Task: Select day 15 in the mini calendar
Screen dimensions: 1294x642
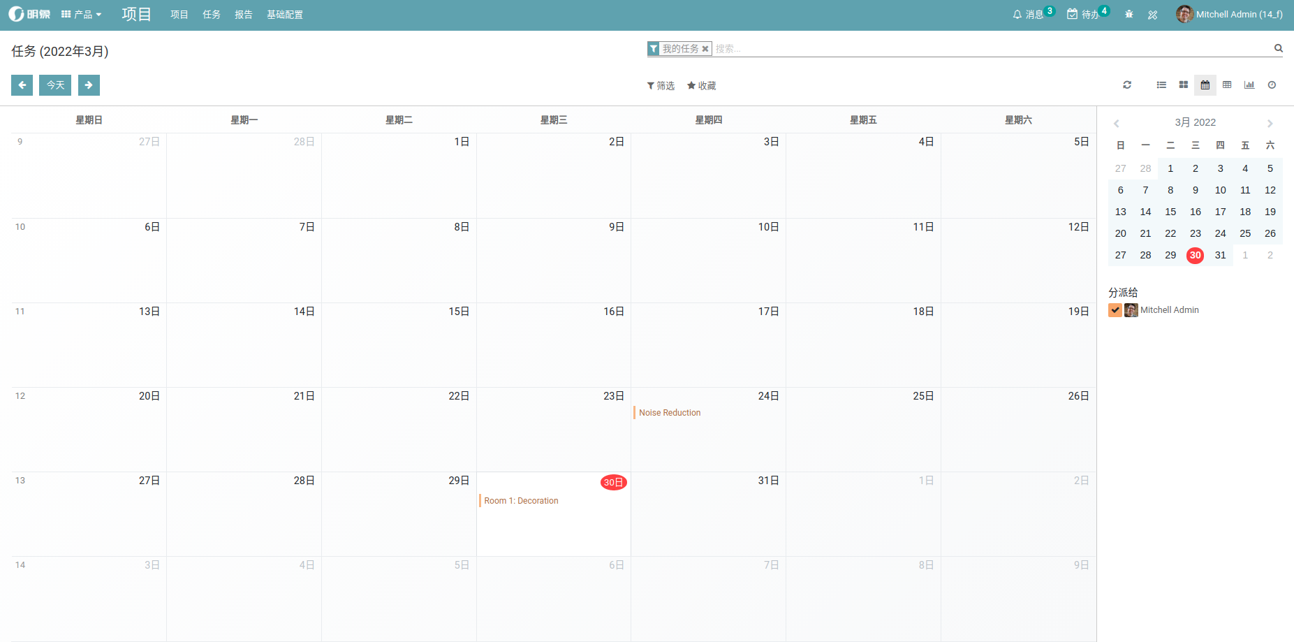Action: click(x=1170, y=212)
